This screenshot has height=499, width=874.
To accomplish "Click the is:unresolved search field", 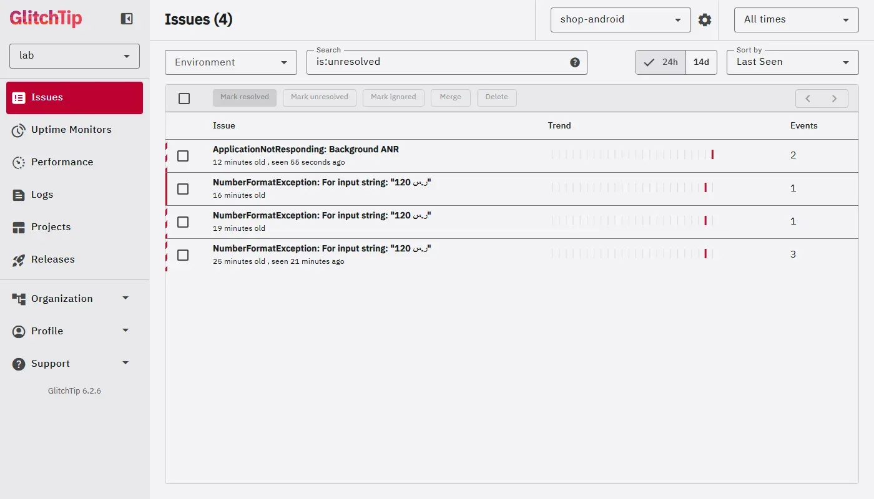I will [447, 62].
